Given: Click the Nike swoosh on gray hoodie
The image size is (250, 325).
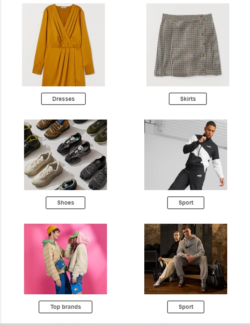Looking at the screenshot, I should (x=189, y=247).
